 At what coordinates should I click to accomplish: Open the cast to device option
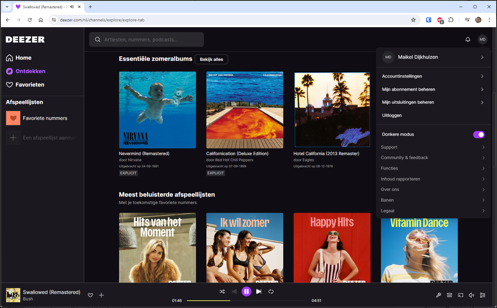pyautogui.click(x=461, y=295)
